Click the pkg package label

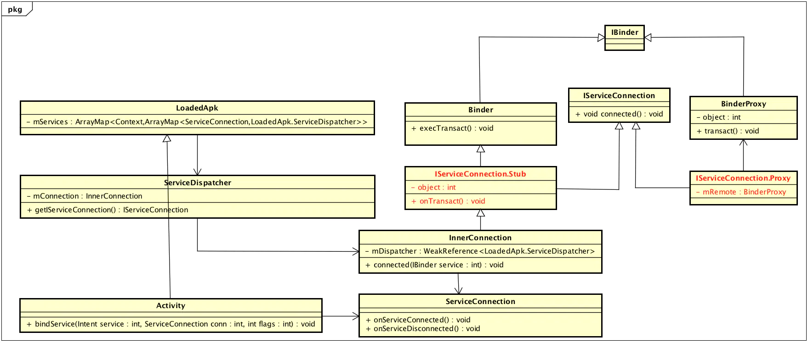[x=15, y=10]
